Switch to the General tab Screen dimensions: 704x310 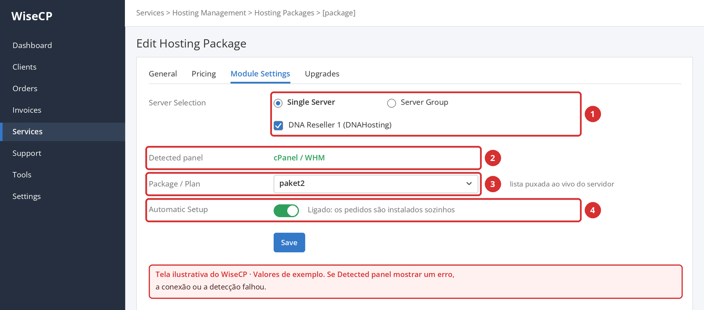tap(163, 74)
